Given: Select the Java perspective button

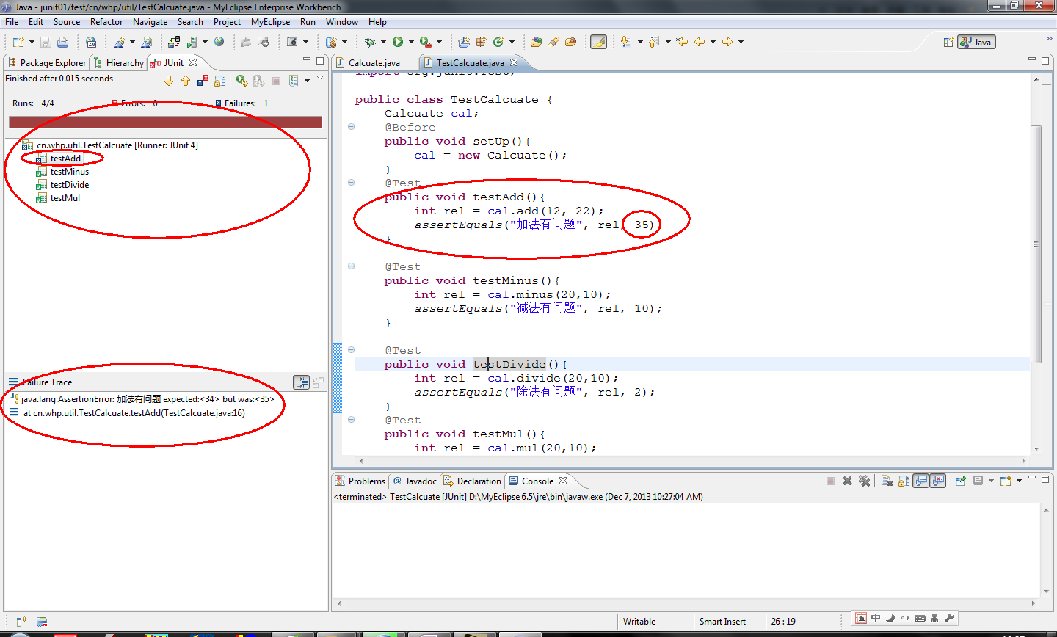Looking at the screenshot, I should [976, 42].
